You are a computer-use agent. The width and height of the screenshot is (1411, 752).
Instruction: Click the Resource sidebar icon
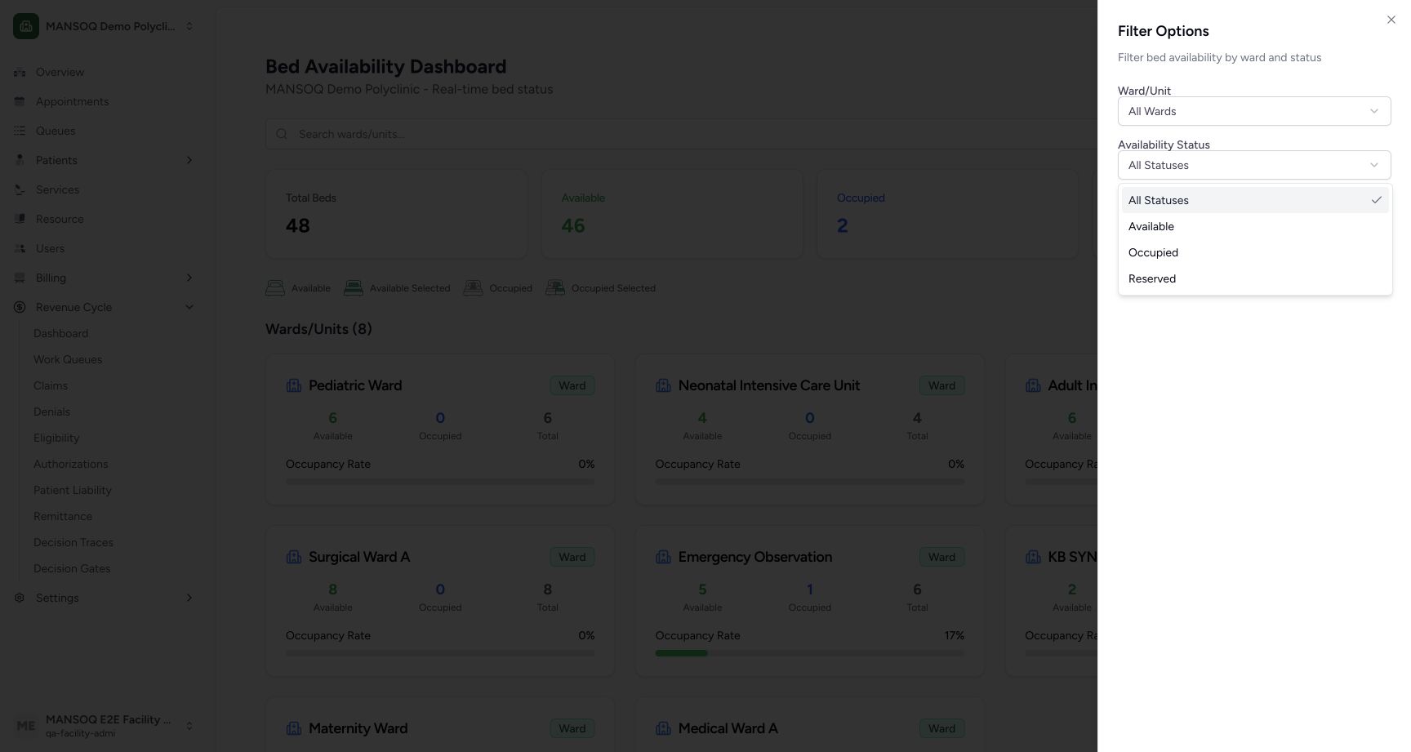[x=20, y=219]
